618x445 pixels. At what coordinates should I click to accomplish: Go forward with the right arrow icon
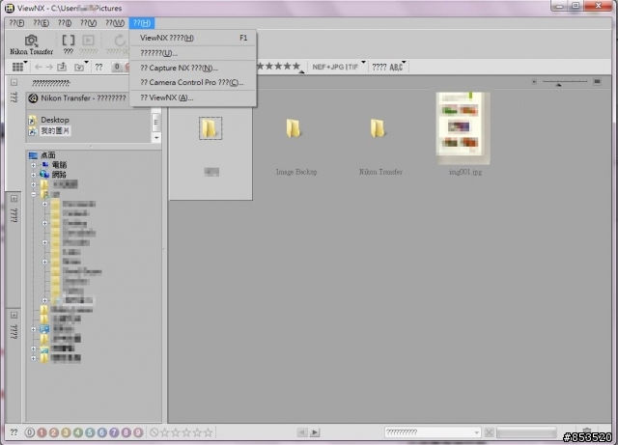pos(49,67)
